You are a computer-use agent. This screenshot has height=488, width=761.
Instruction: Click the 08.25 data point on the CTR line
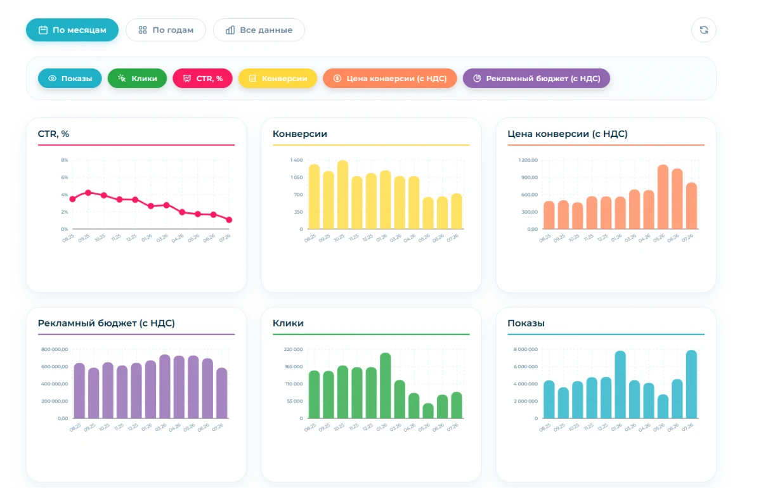(x=72, y=199)
